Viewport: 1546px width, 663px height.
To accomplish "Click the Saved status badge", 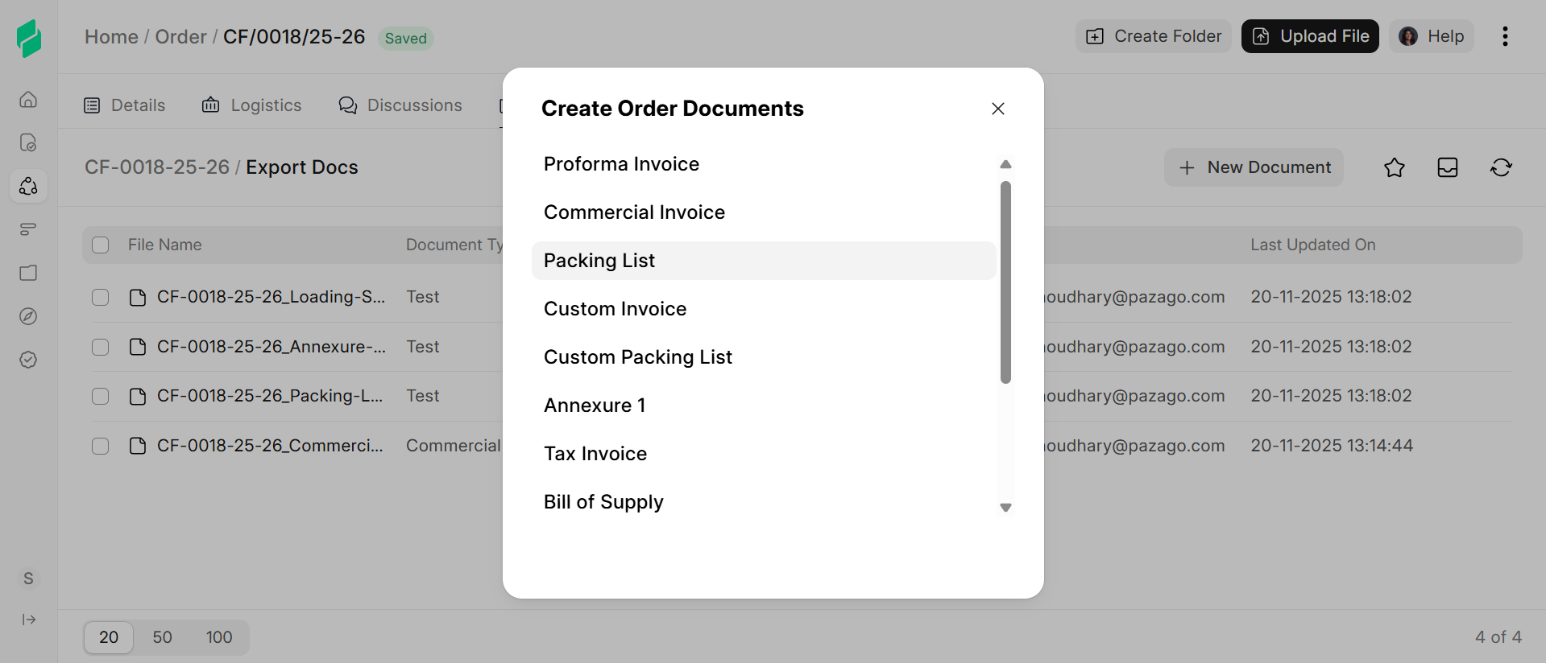I will (x=405, y=38).
